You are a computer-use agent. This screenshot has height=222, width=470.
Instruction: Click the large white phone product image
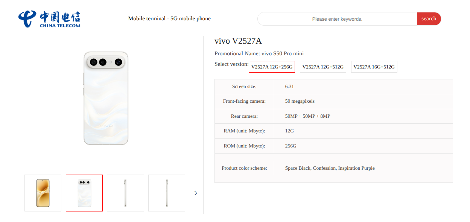(106, 98)
